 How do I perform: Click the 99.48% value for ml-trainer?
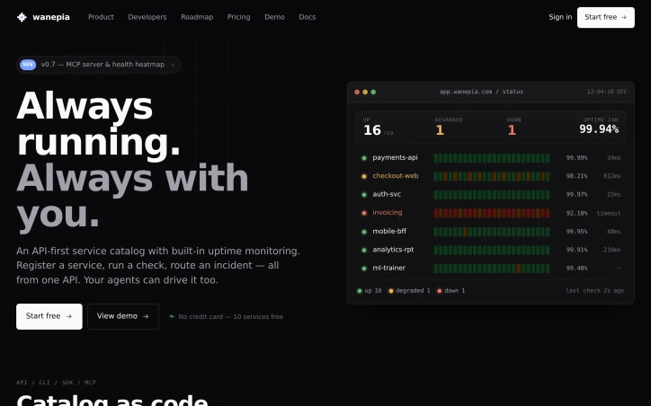point(576,269)
